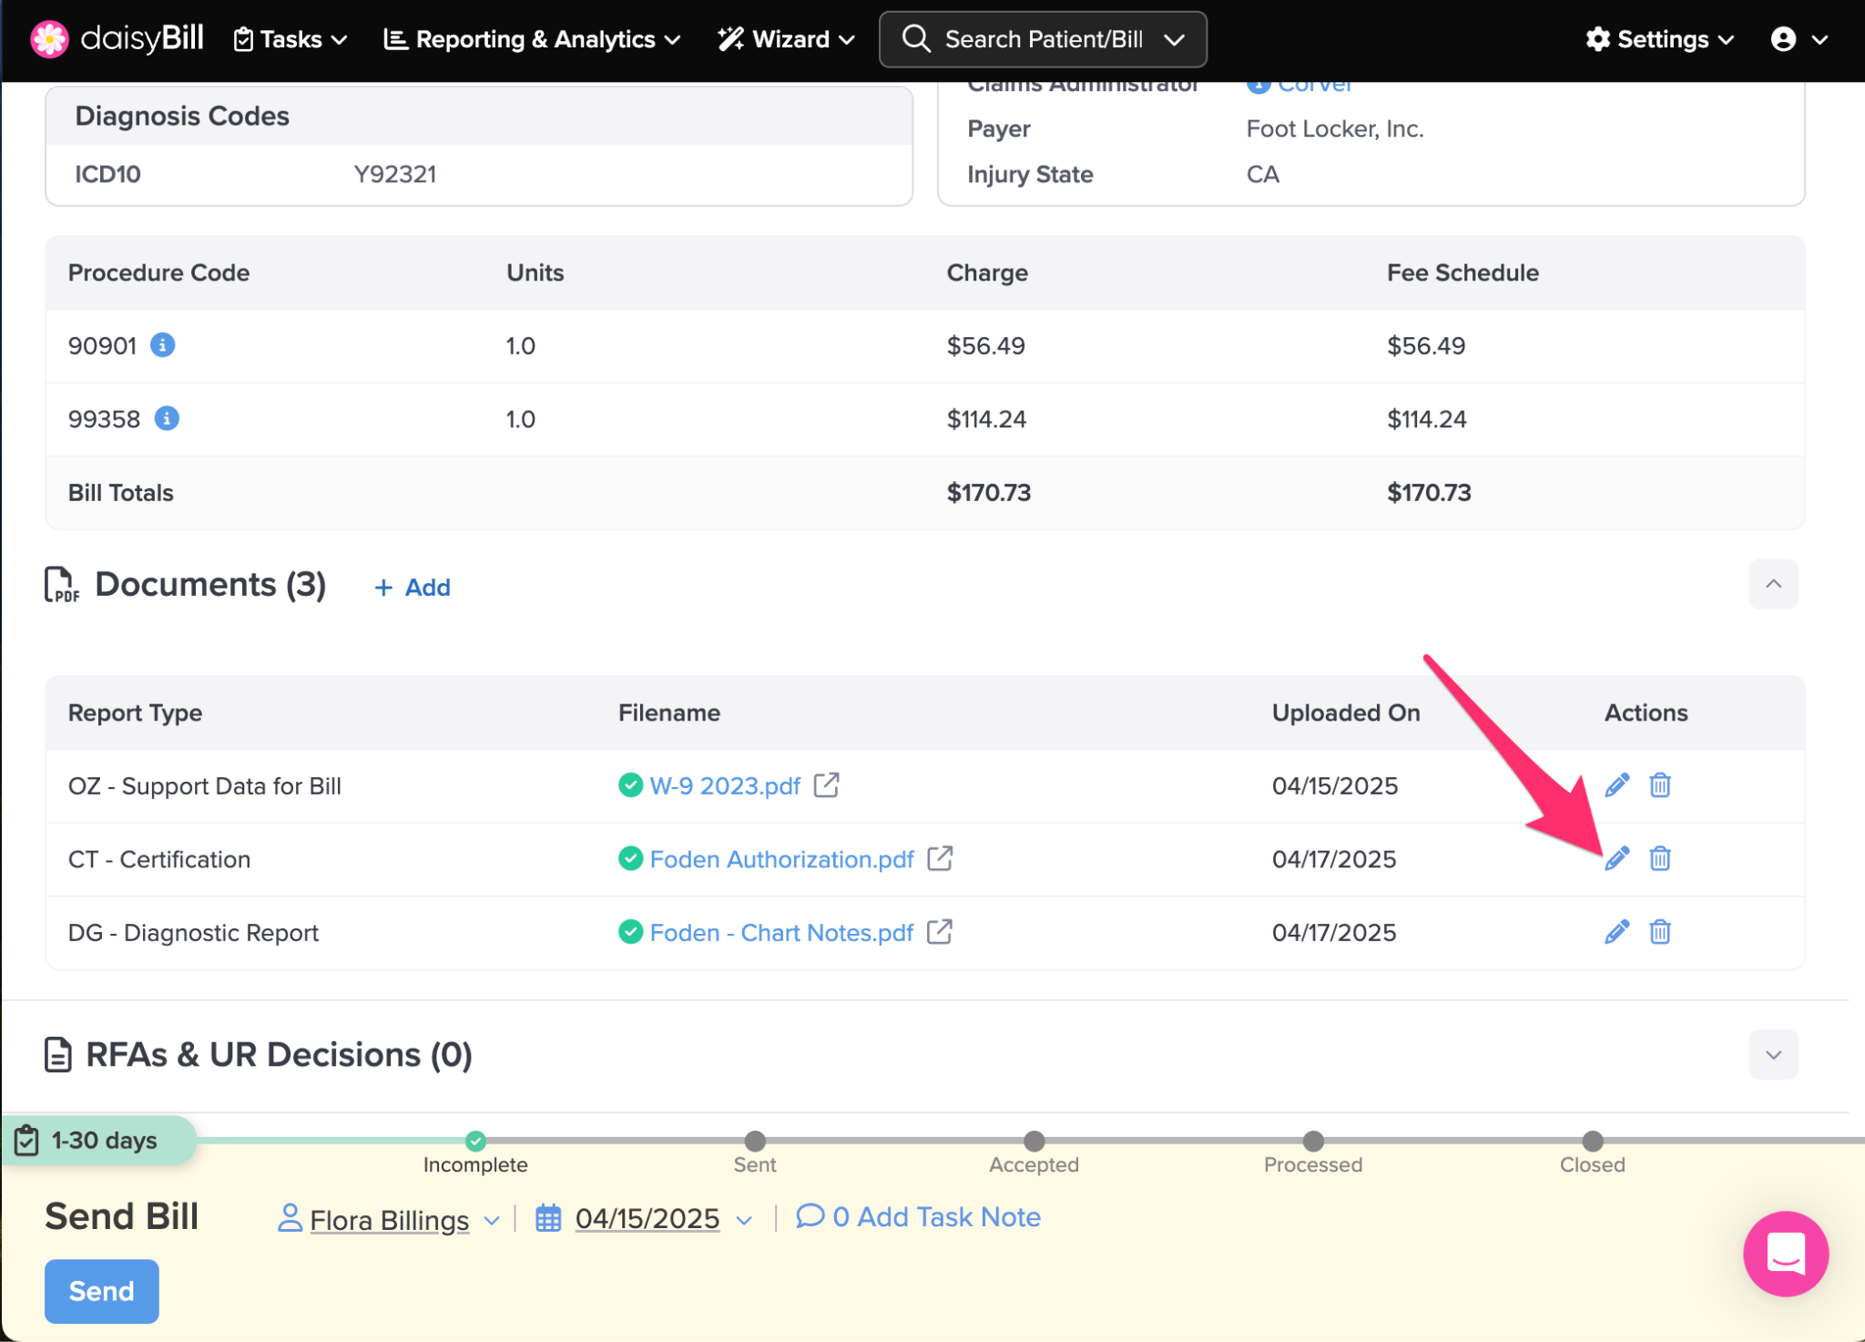1865x1342 pixels.
Task: Trash the Foden - Chart Notes.pdf document
Action: click(1659, 932)
